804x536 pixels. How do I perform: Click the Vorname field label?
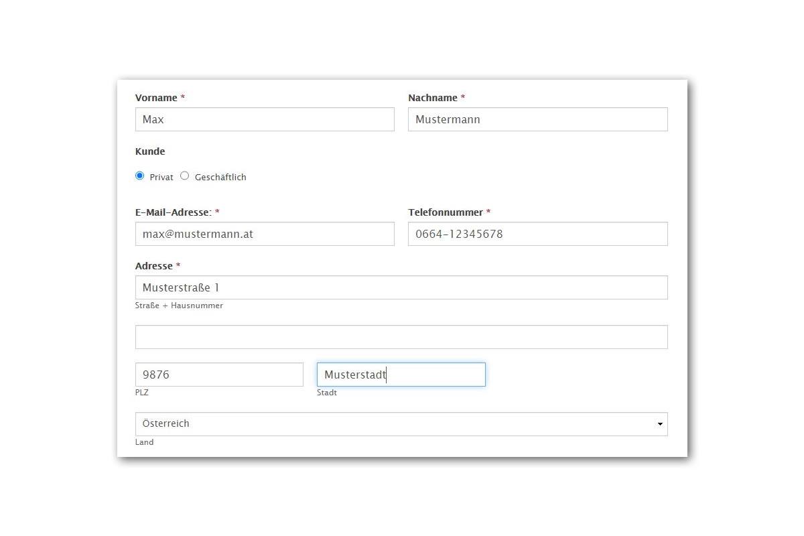[156, 98]
